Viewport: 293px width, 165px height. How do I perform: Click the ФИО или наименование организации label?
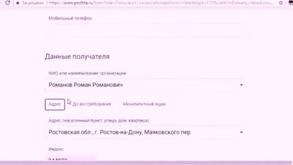coord(87,73)
